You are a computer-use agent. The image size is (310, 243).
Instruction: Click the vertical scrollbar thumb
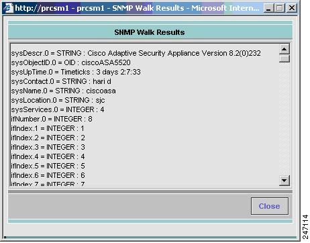pos(285,58)
